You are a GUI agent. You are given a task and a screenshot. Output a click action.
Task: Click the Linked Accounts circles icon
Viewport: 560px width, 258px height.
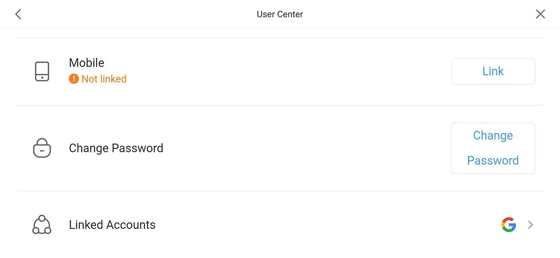coord(42,225)
